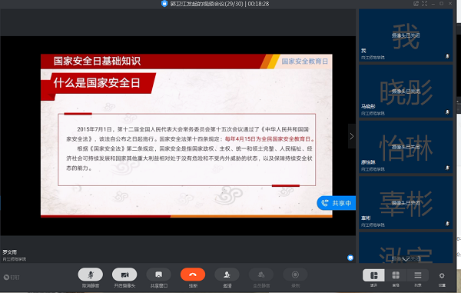Show more participants with down chevron
This screenshot has height=293, width=461.
[406, 259]
